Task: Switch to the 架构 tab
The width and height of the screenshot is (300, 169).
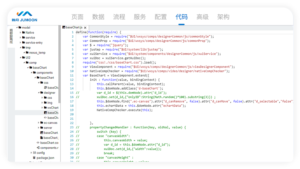Action: tap(223, 17)
